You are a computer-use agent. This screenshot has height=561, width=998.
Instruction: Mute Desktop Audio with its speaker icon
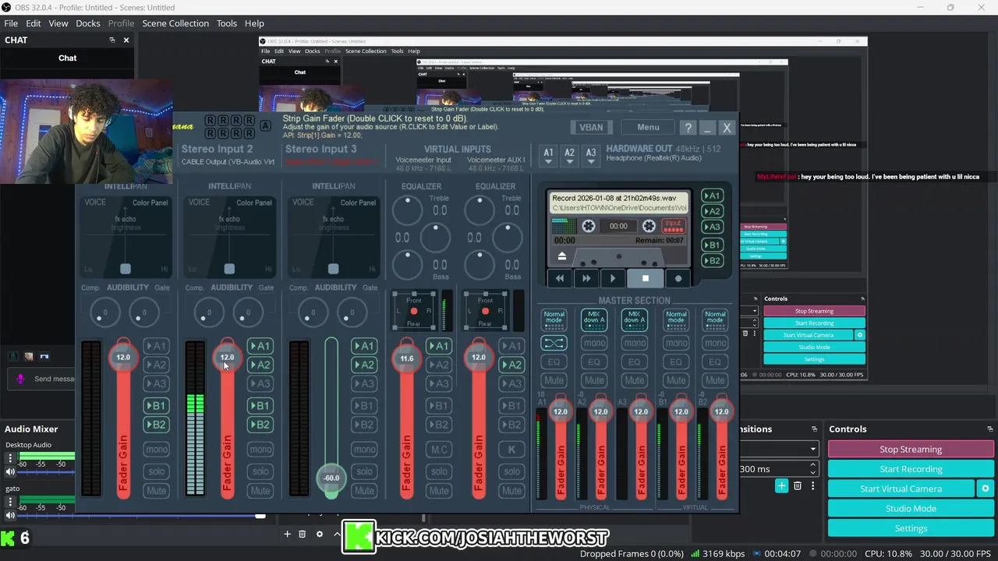coord(10,472)
